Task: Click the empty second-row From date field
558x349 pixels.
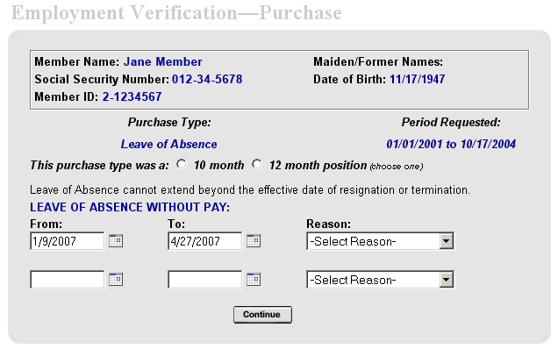Action: coord(68,280)
